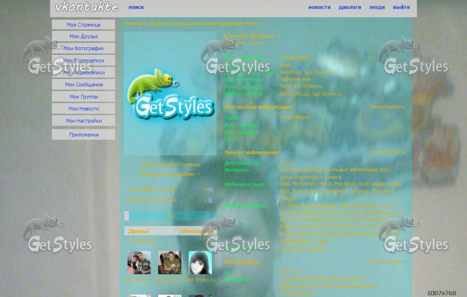Go to Мои Новости in sidebar

tap(83, 109)
